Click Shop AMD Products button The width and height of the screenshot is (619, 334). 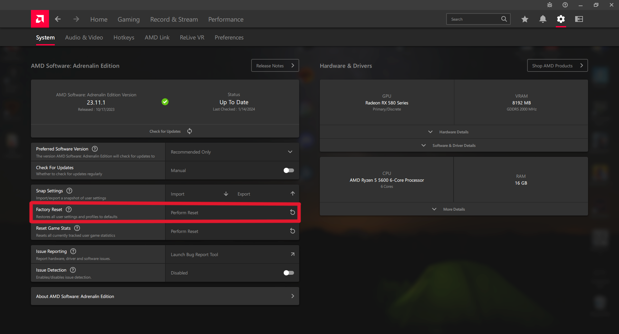pyautogui.click(x=557, y=65)
